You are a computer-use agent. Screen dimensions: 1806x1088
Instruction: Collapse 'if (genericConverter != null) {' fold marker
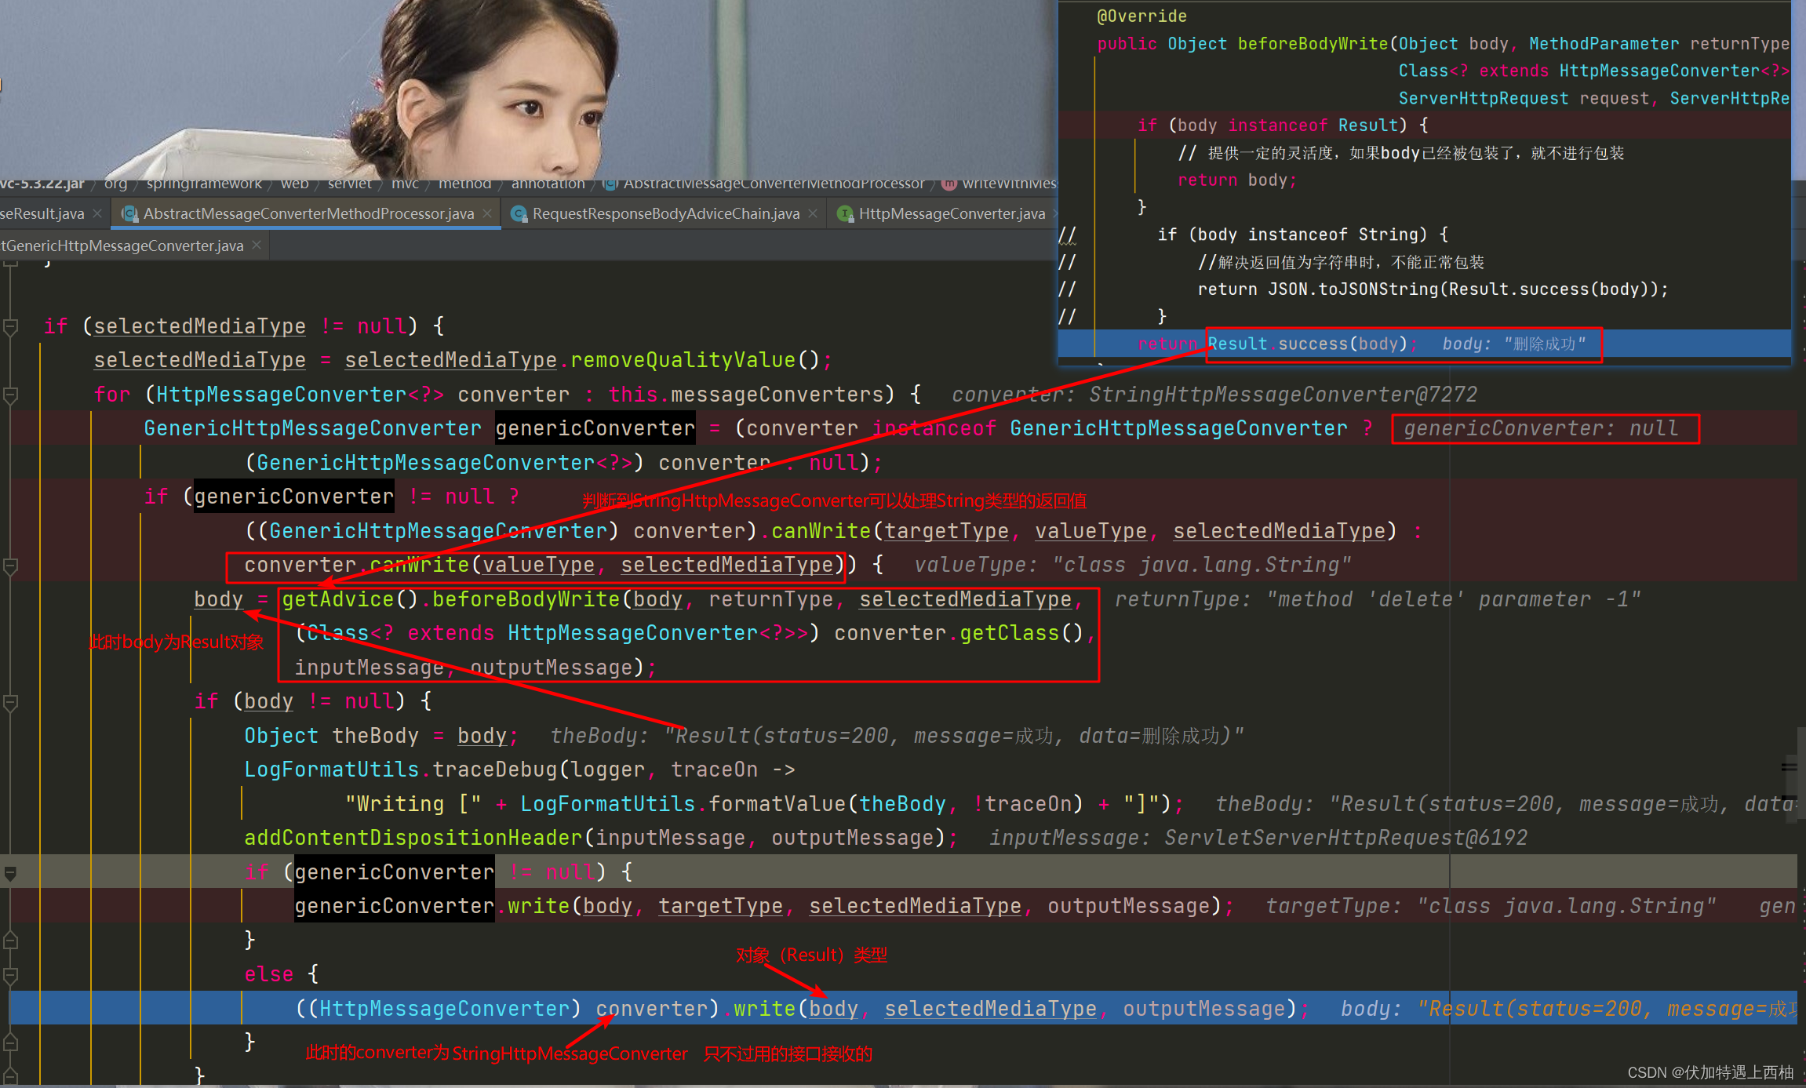pos(11,872)
